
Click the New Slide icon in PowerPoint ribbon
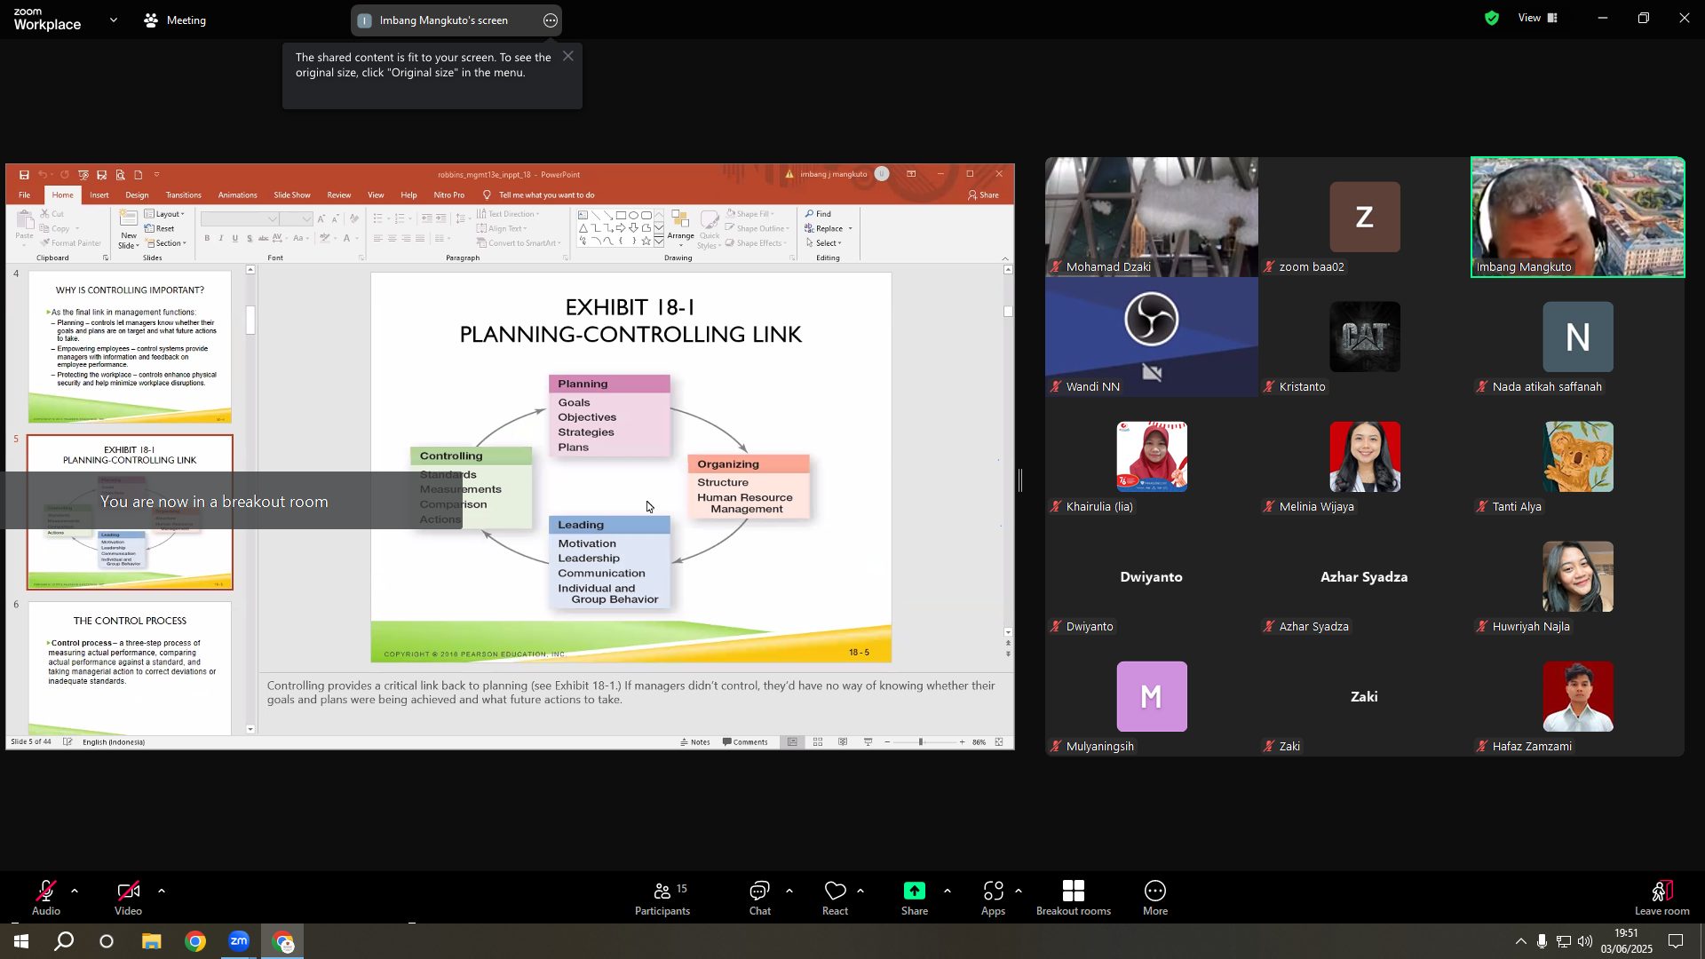click(x=129, y=218)
